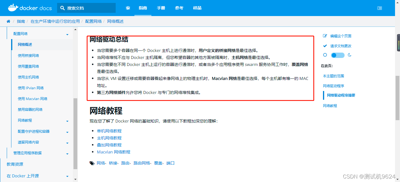
Task: Open the top-right sidebar toggle icon
Action: tap(380, 8)
